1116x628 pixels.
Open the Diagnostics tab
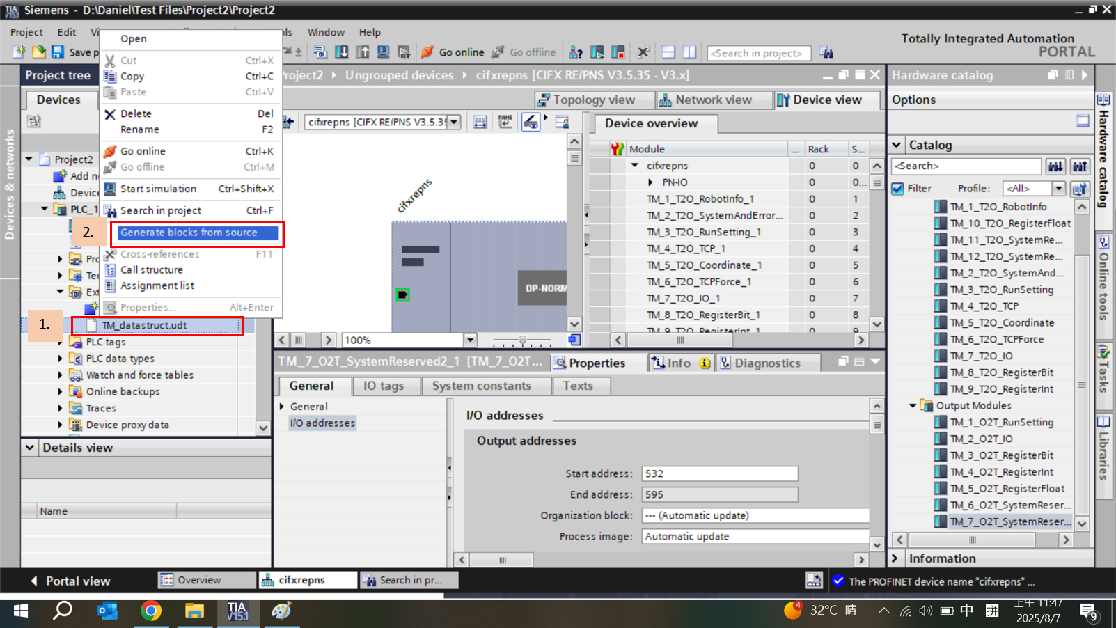tap(767, 363)
